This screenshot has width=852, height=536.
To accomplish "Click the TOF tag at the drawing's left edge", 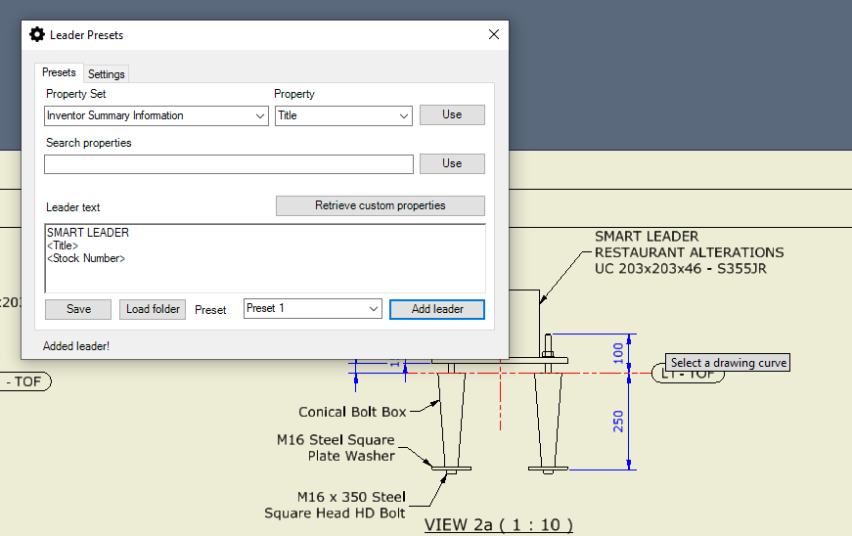I will (25, 381).
